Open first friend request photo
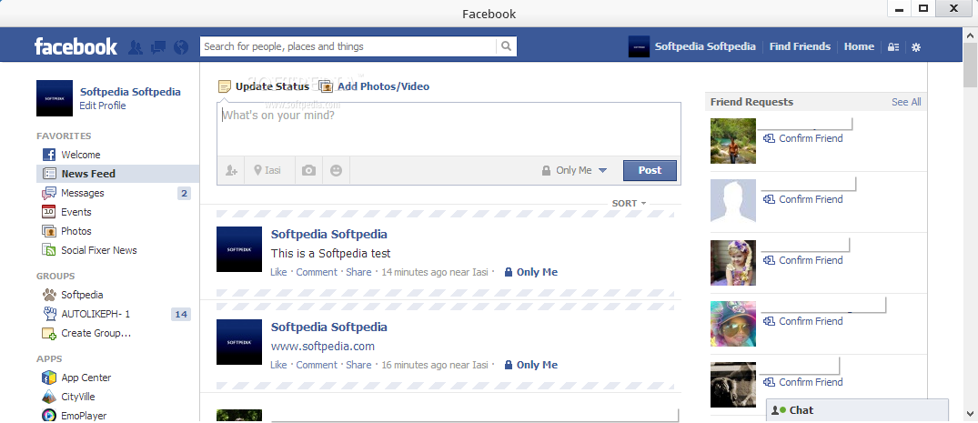This screenshot has height=423, width=978. click(x=733, y=141)
